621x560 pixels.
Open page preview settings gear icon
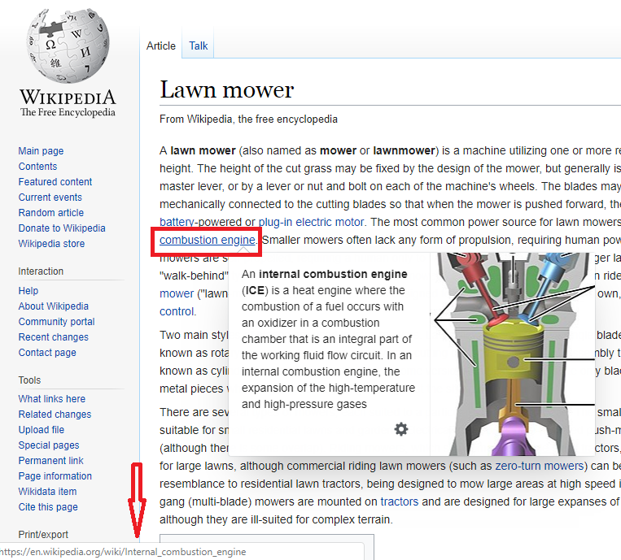(x=400, y=429)
